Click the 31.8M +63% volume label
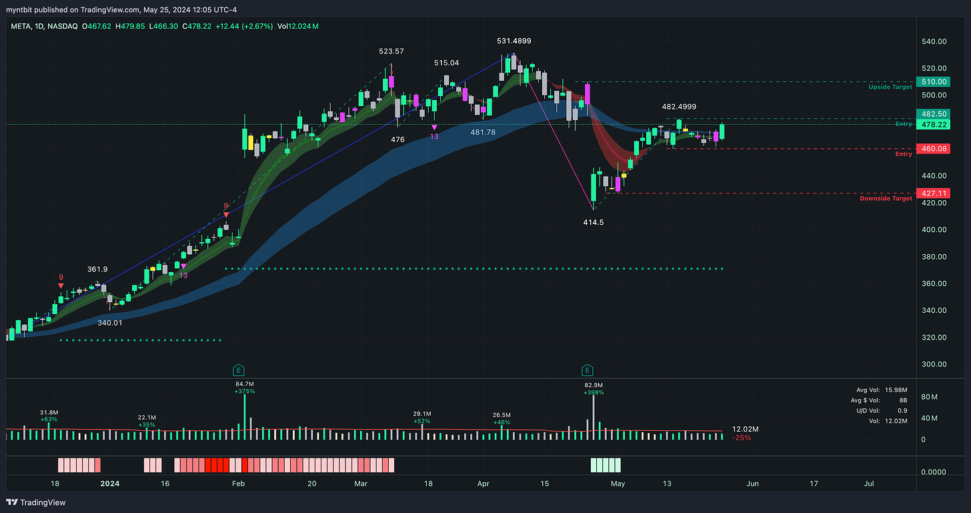The height and width of the screenshot is (513, 971). (50, 416)
